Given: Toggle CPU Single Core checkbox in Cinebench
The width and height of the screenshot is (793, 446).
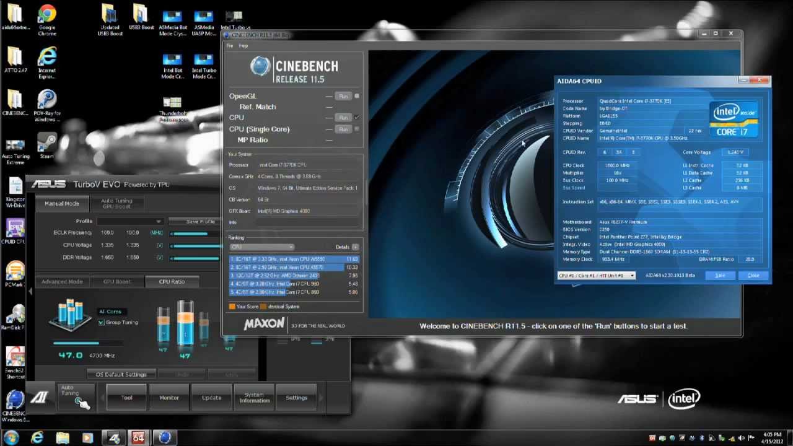Looking at the screenshot, I should 357,129.
